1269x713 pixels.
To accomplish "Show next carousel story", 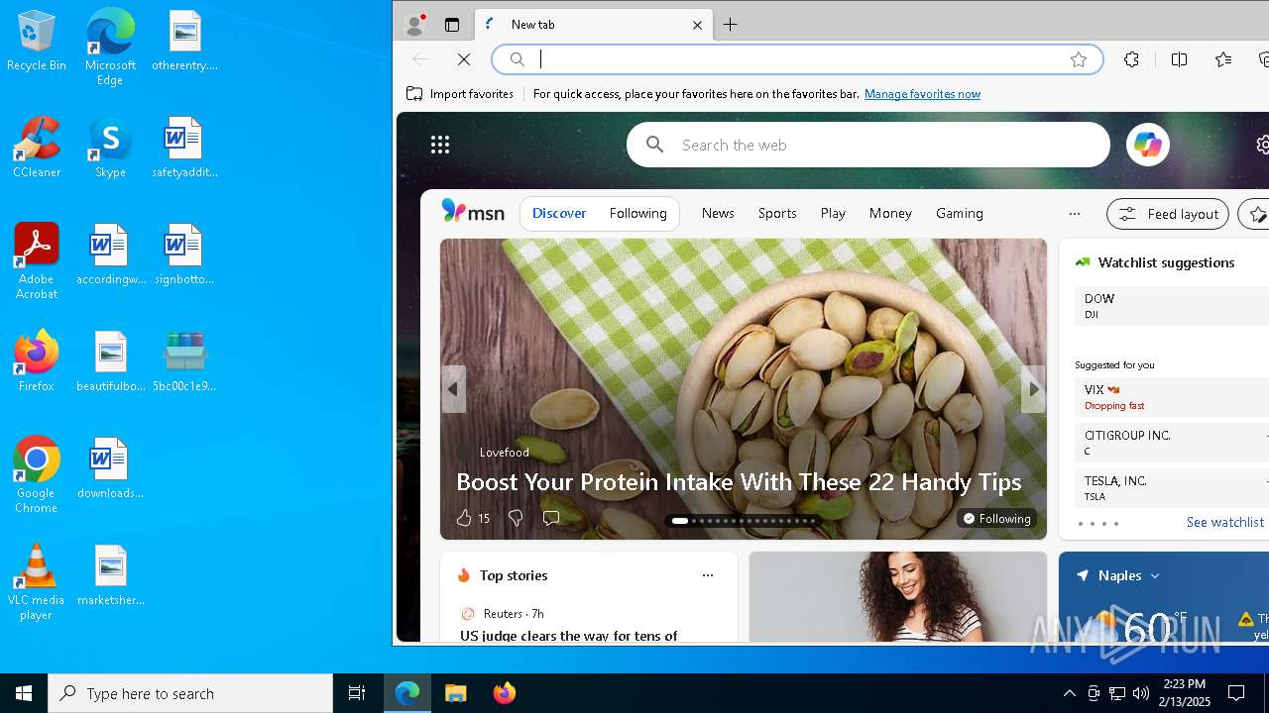I will click(x=1033, y=389).
